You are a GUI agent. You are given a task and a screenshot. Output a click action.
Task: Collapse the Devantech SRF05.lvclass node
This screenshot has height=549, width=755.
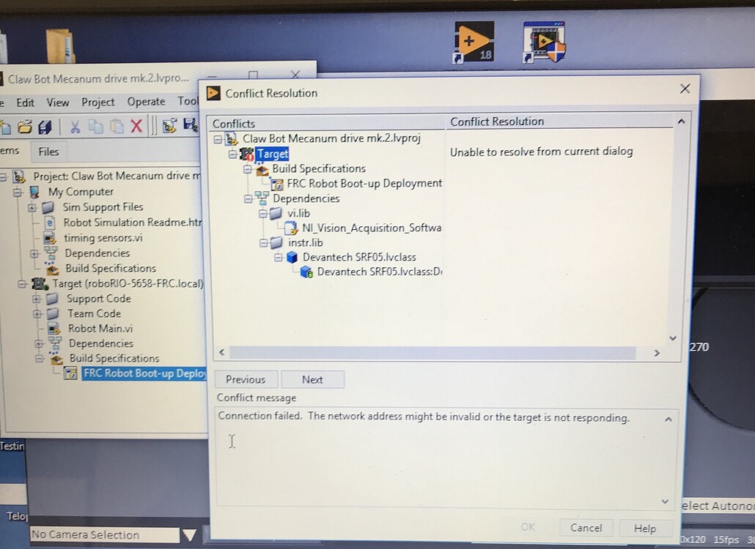click(x=279, y=257)
